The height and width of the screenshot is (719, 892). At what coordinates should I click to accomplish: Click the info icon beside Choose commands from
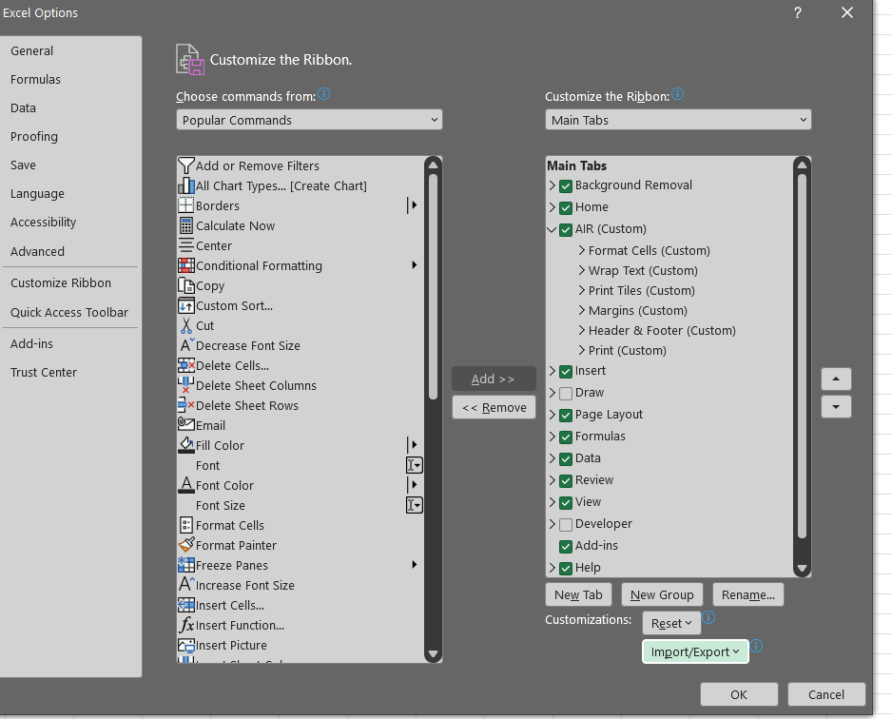(x=323, y=94)
